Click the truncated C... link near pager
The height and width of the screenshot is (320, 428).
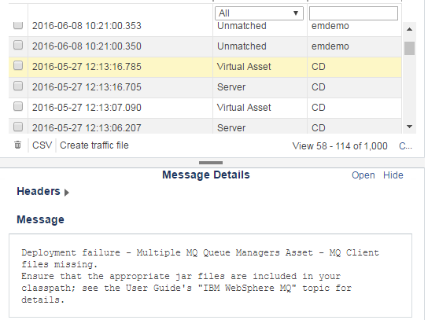tap(405, 146)
